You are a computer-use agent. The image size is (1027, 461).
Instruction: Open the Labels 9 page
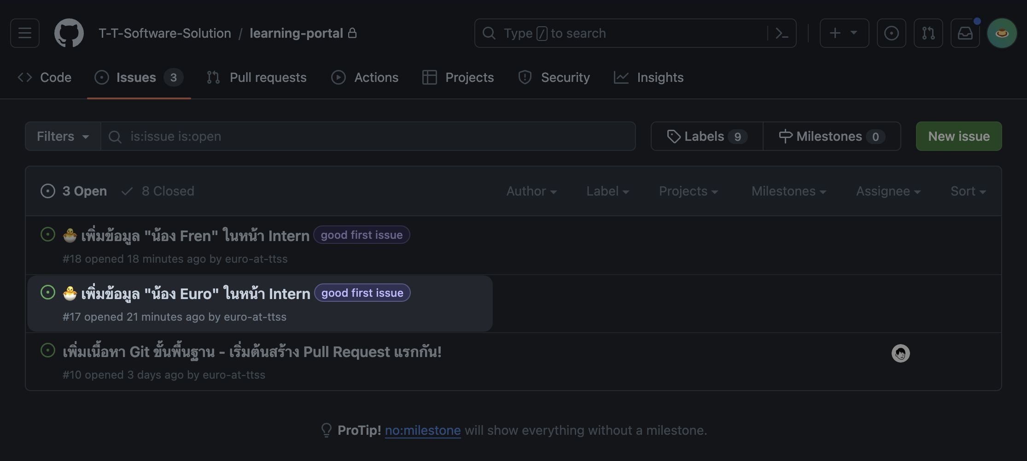pos(707,136)
